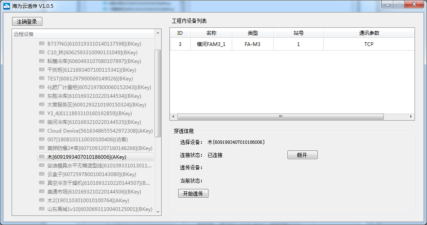
Task: Click the device icon beside Y3_4
Action: tap(42, 113)
